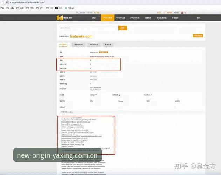The width and height of the screenshot is (221, 175).
Task: Click the broken image icon beside 百度收录
Action: coord(119,95)
